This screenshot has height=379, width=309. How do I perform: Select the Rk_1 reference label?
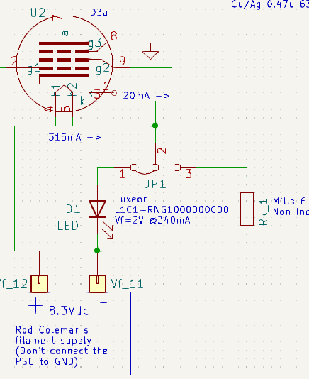tap(264, 212)
